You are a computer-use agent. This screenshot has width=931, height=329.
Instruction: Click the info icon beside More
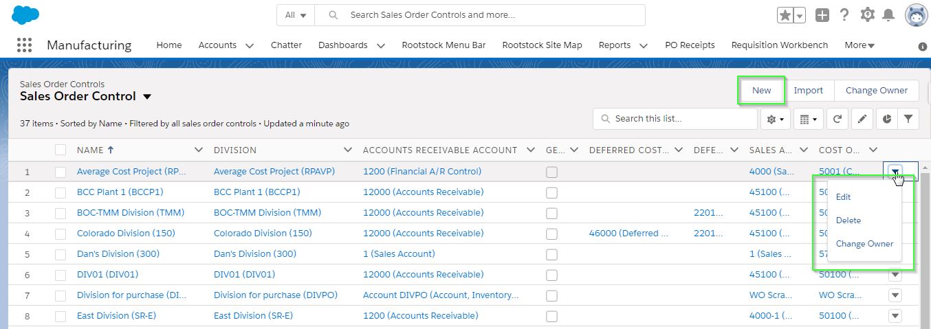(x=923, y=47)
